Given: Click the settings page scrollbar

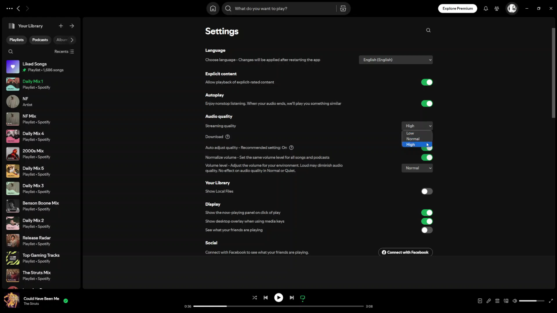Looking at the screenshot, I should click(x=554, y=73).
